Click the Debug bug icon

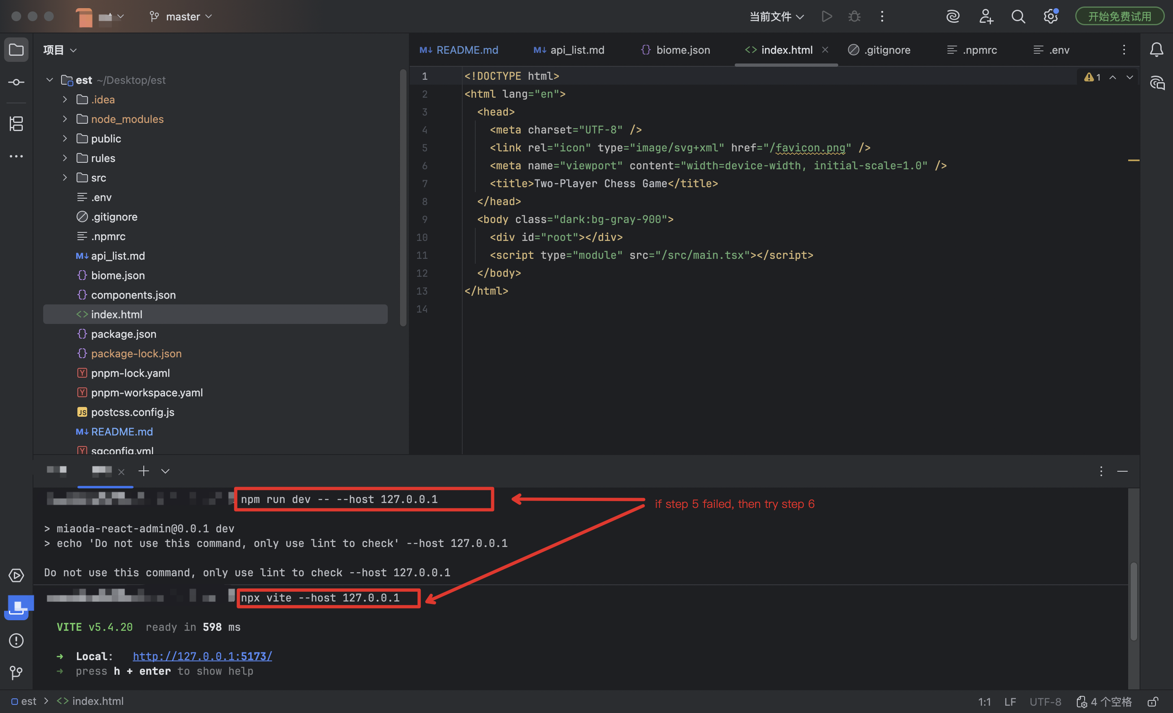pos(854,17)
